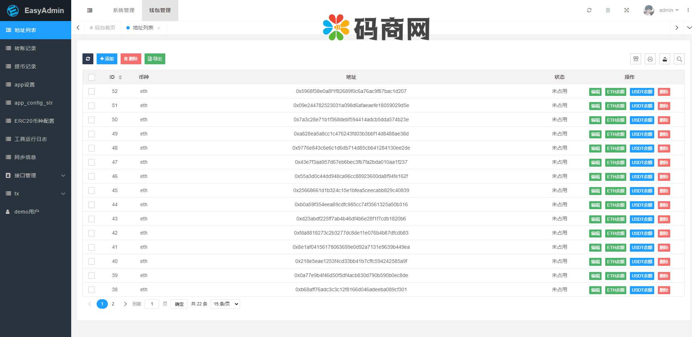Image resolution: width=692 pixels, height=337 pixels.
Task: Open the column filter grid icon
Action: pyautogui.click(x=636, y=59)
